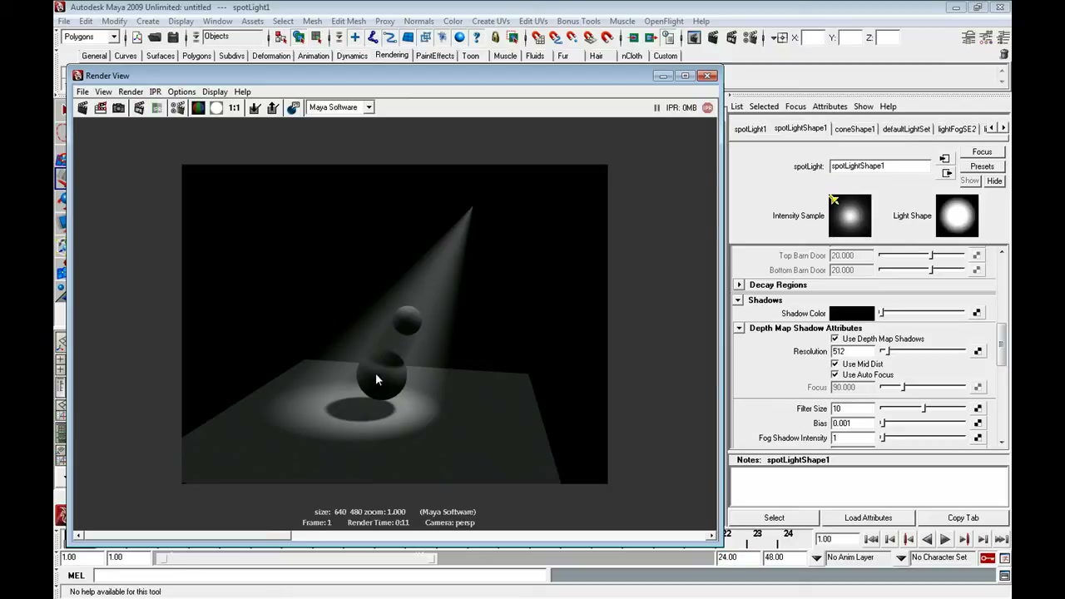Open Render View's Options menu

(x=181, y=92)
